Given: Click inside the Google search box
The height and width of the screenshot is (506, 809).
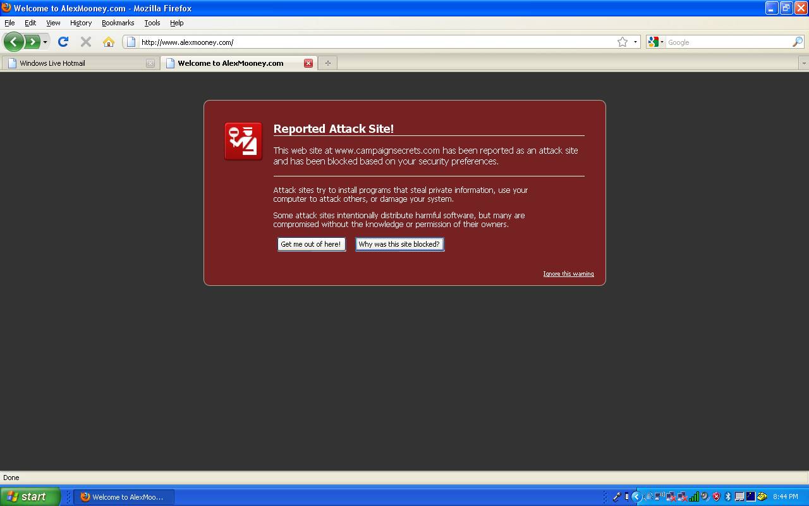Looking at the screenshot, I should pos(729,42).
